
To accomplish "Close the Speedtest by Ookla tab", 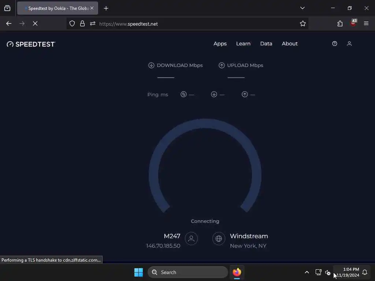I will pyautogui.click(x=92, y=8).
